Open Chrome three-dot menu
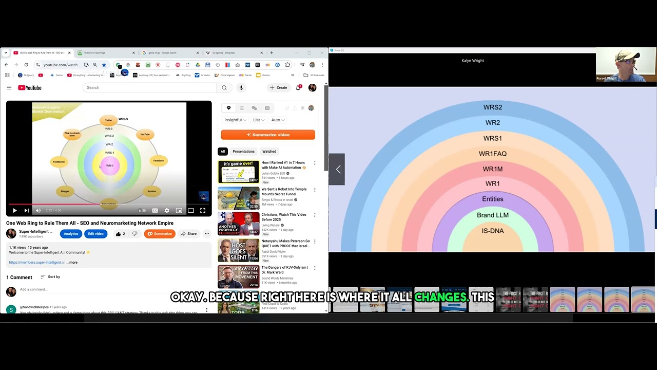 point(322,65)
